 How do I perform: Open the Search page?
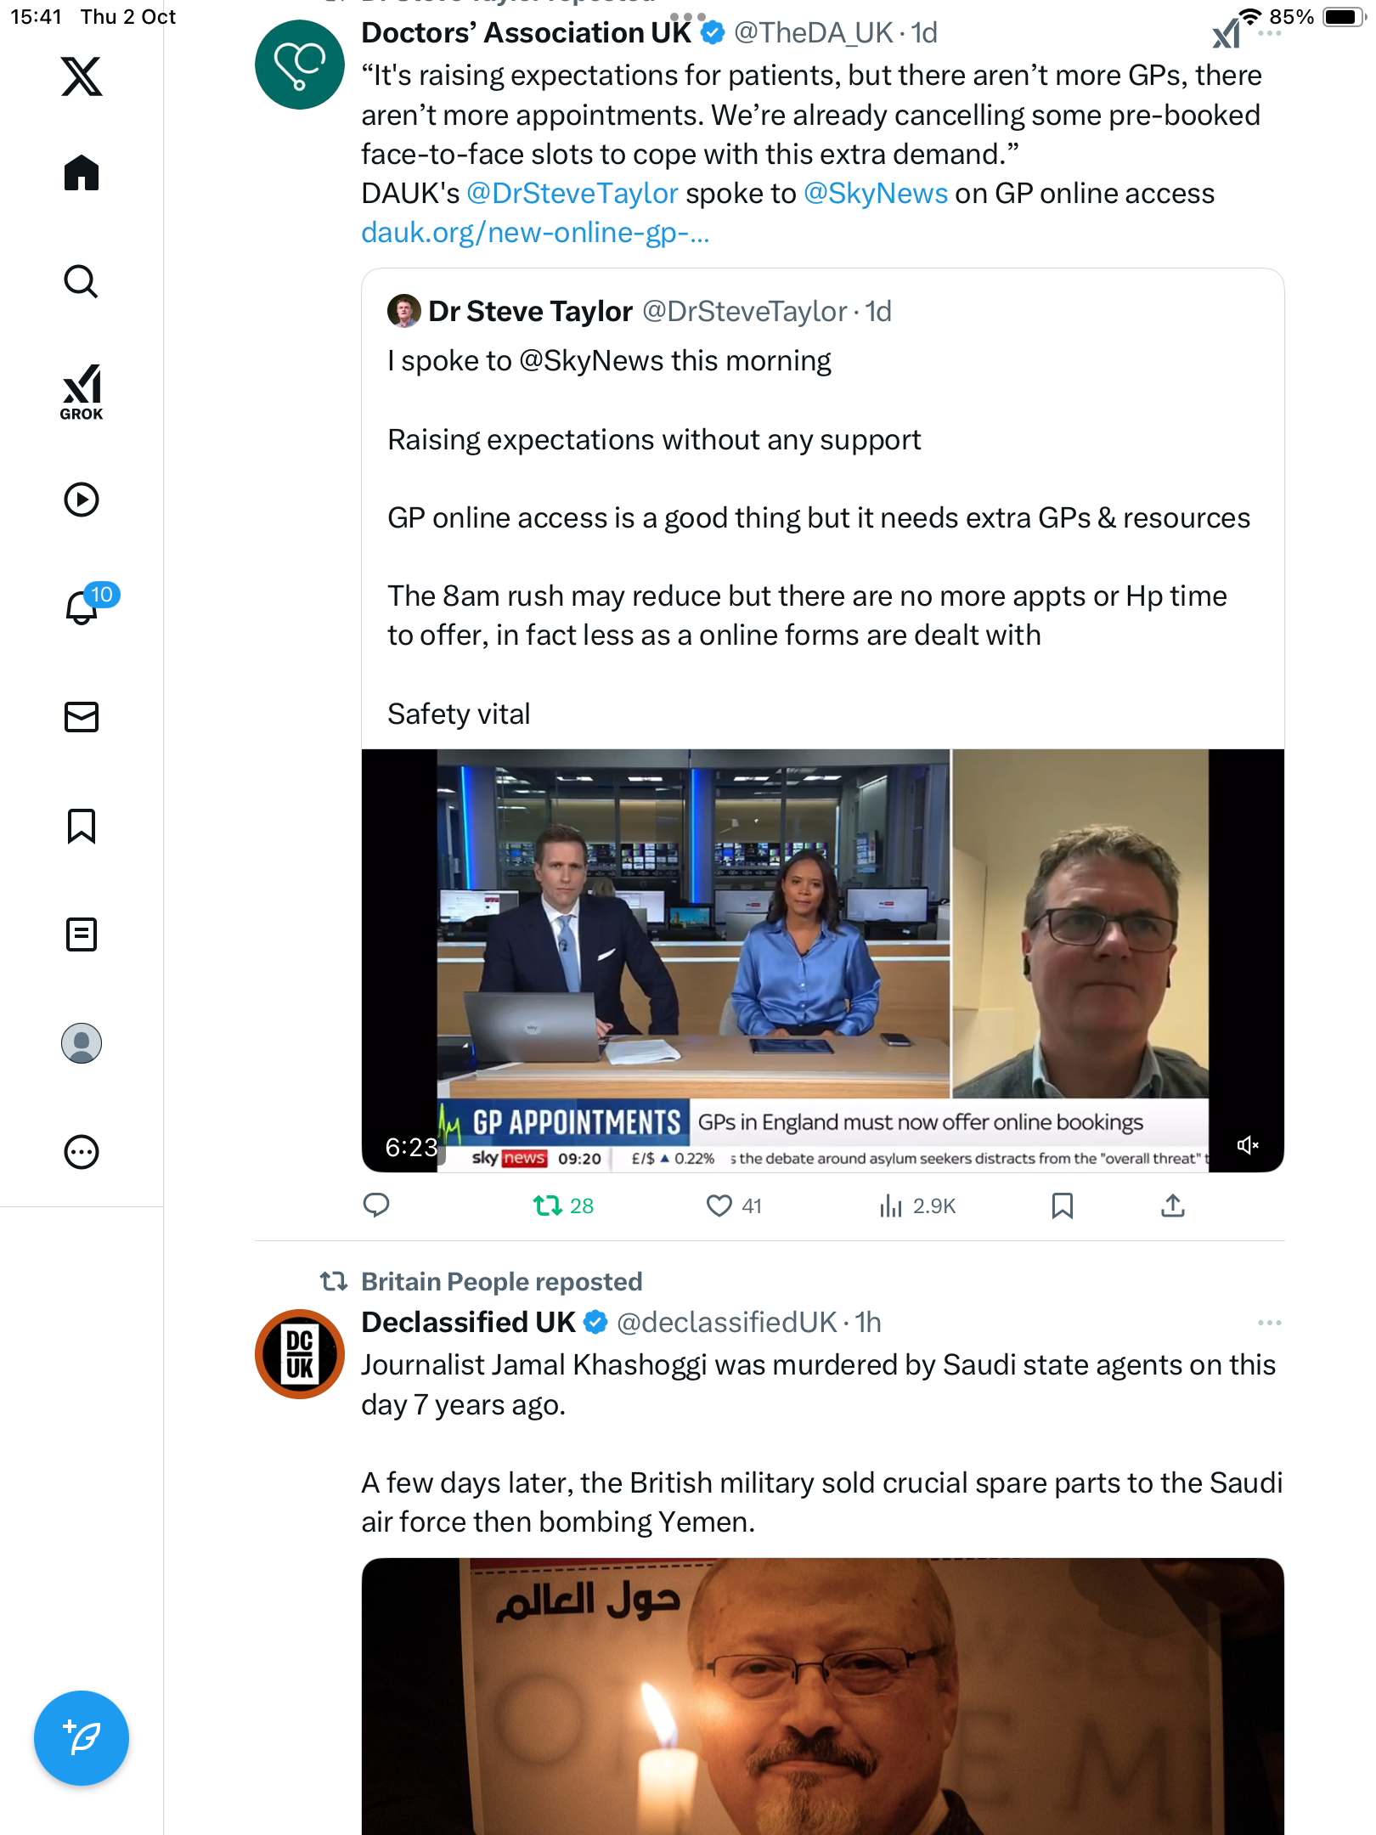coord(82,281)
